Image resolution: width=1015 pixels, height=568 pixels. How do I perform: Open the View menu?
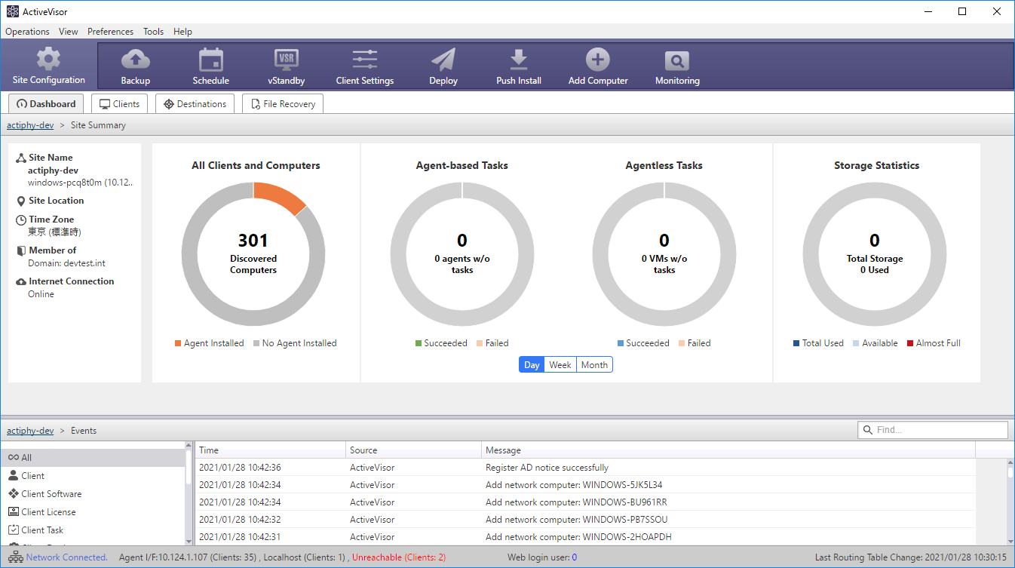click(x=69, y=32)
